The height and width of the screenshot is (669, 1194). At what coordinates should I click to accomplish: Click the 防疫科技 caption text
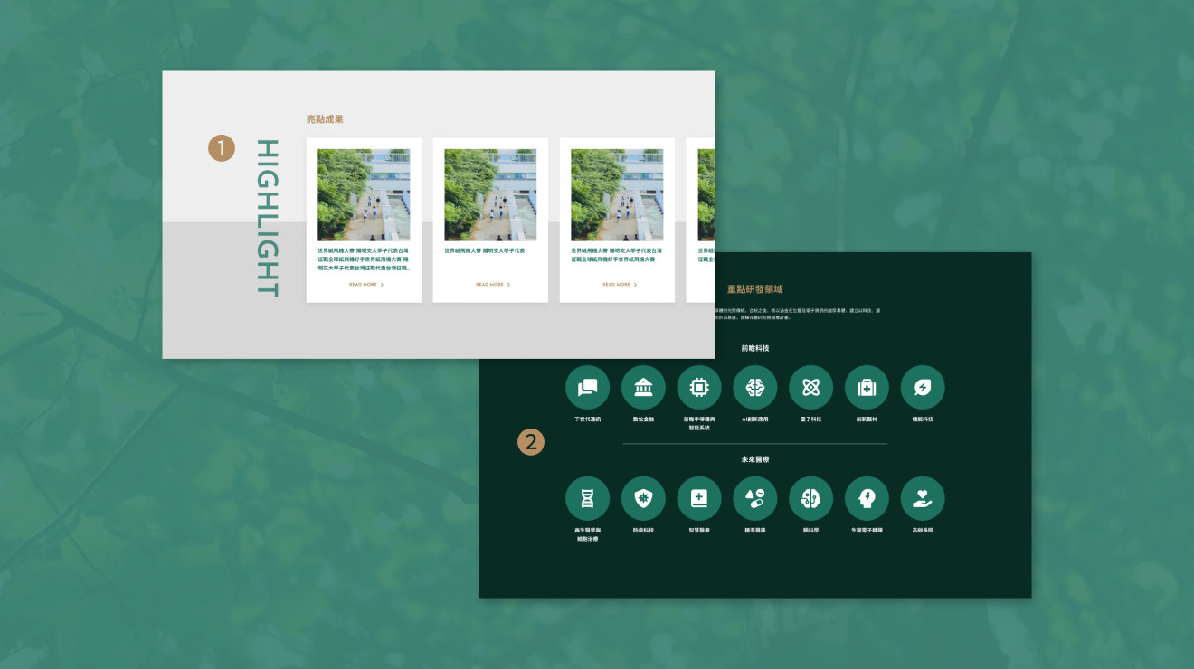[x=644, y=531]
